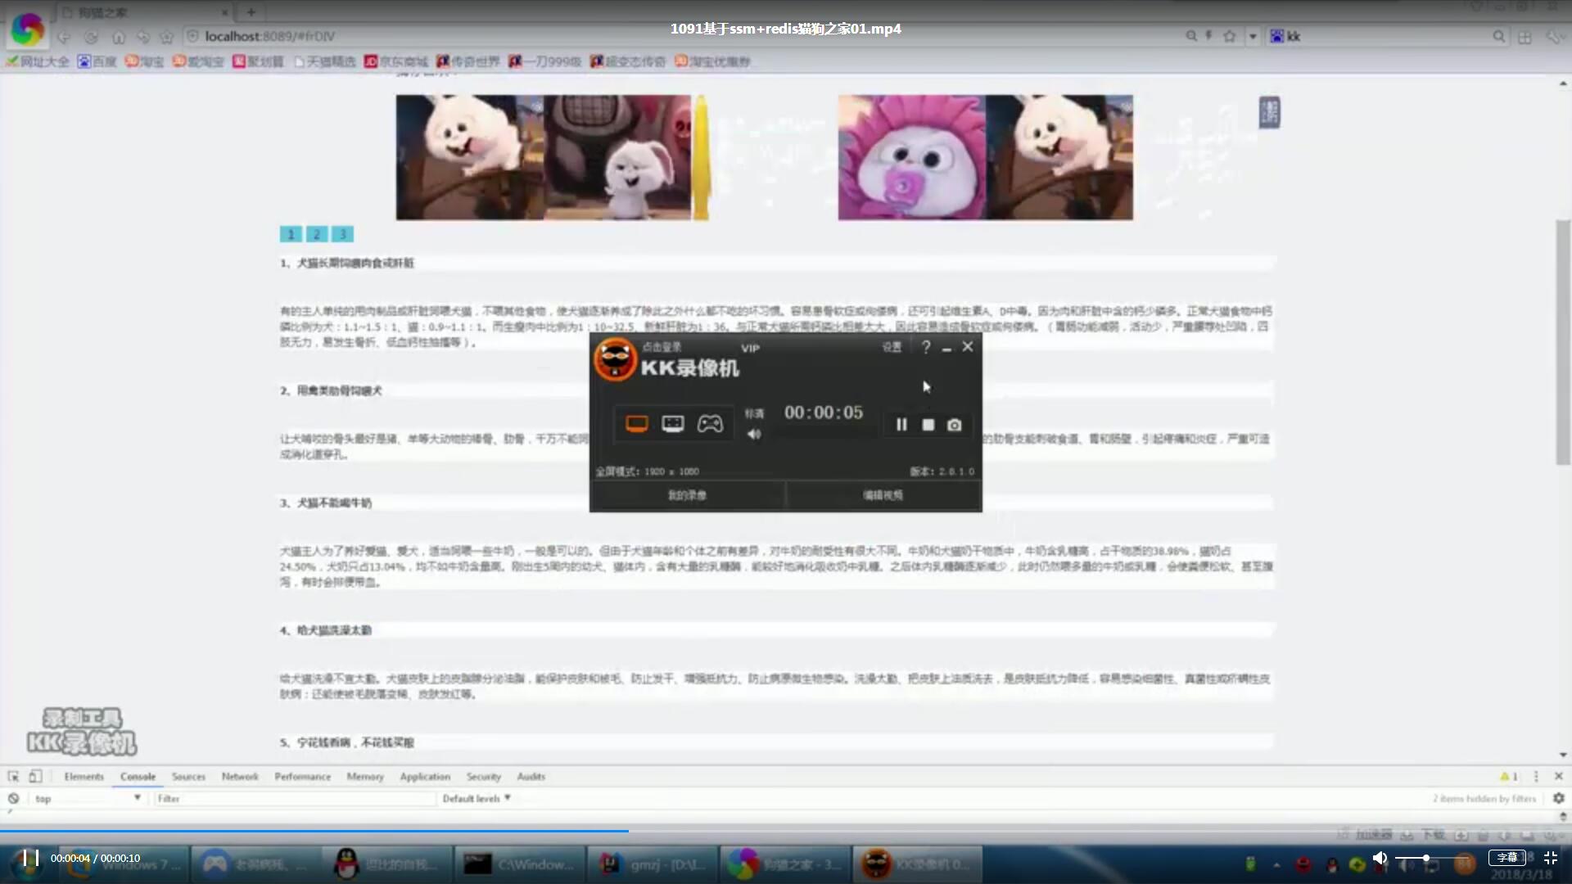Open the 百度 bookmark
The image size is (1572, 884).
(97, 61)
